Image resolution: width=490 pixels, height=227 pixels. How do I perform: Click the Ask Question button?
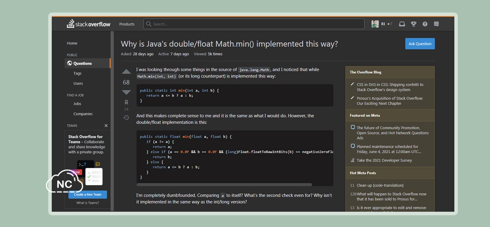click(x=420, y=44)
